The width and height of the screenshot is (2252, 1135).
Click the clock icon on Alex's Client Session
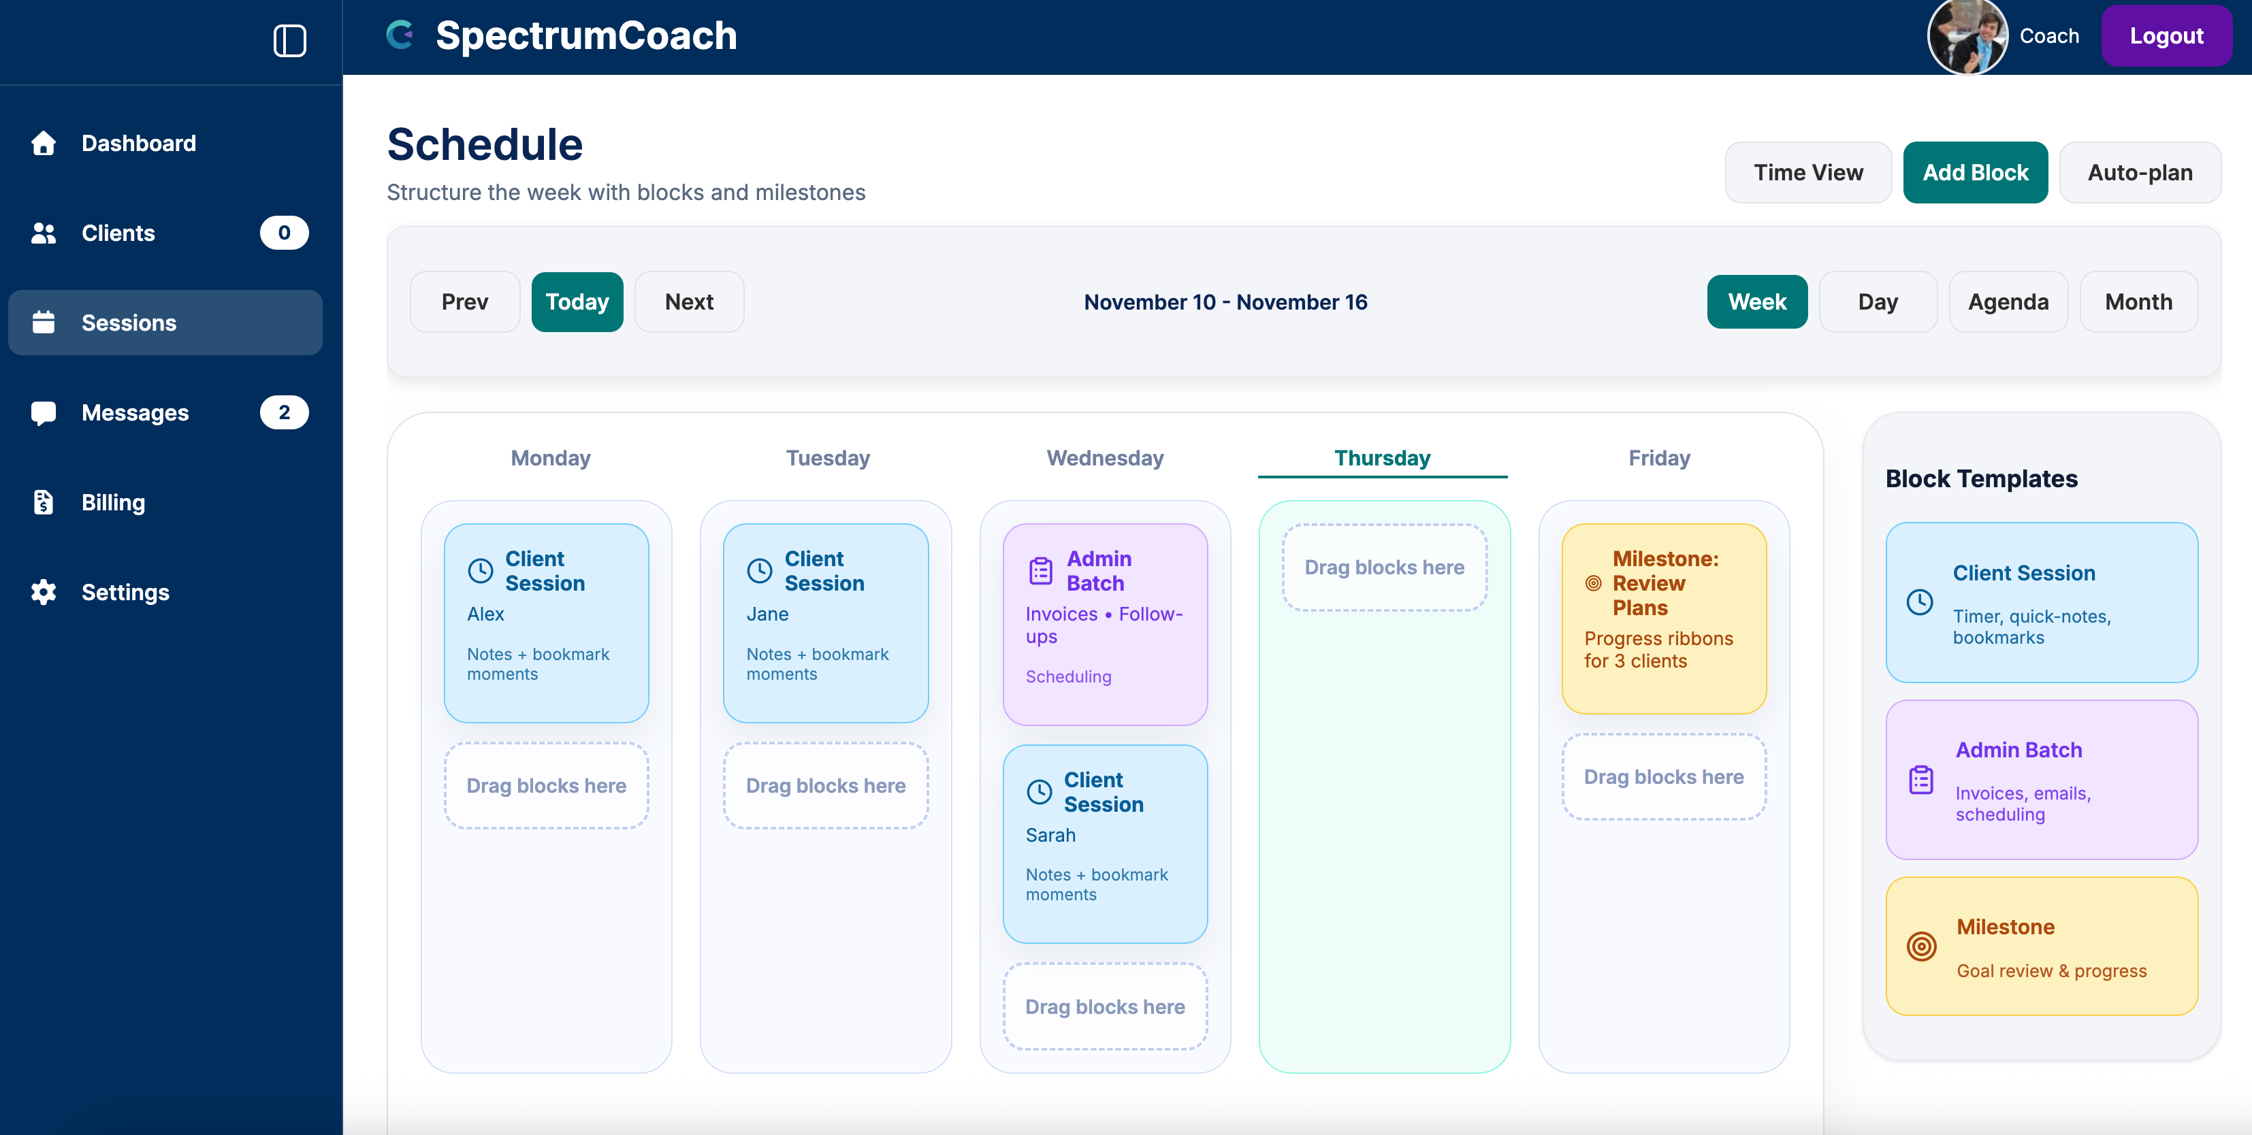481,570
